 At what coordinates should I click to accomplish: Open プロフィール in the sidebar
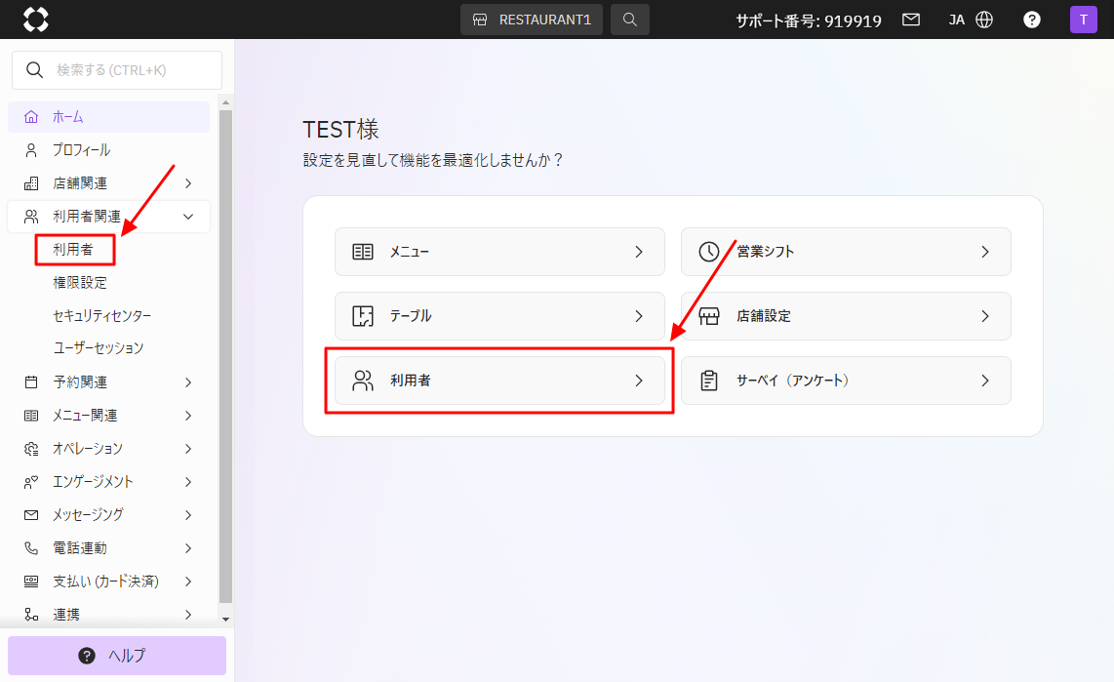[81, 150]
